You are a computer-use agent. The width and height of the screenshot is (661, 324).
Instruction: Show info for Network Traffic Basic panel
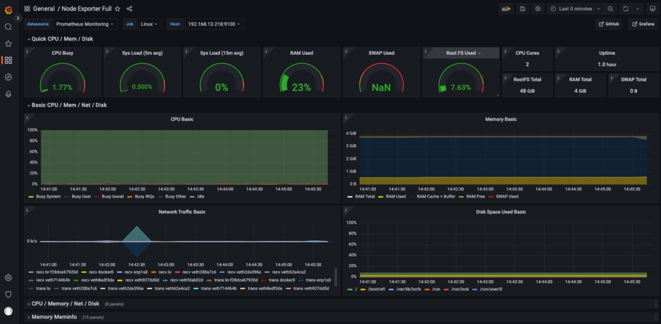point(27,209)
